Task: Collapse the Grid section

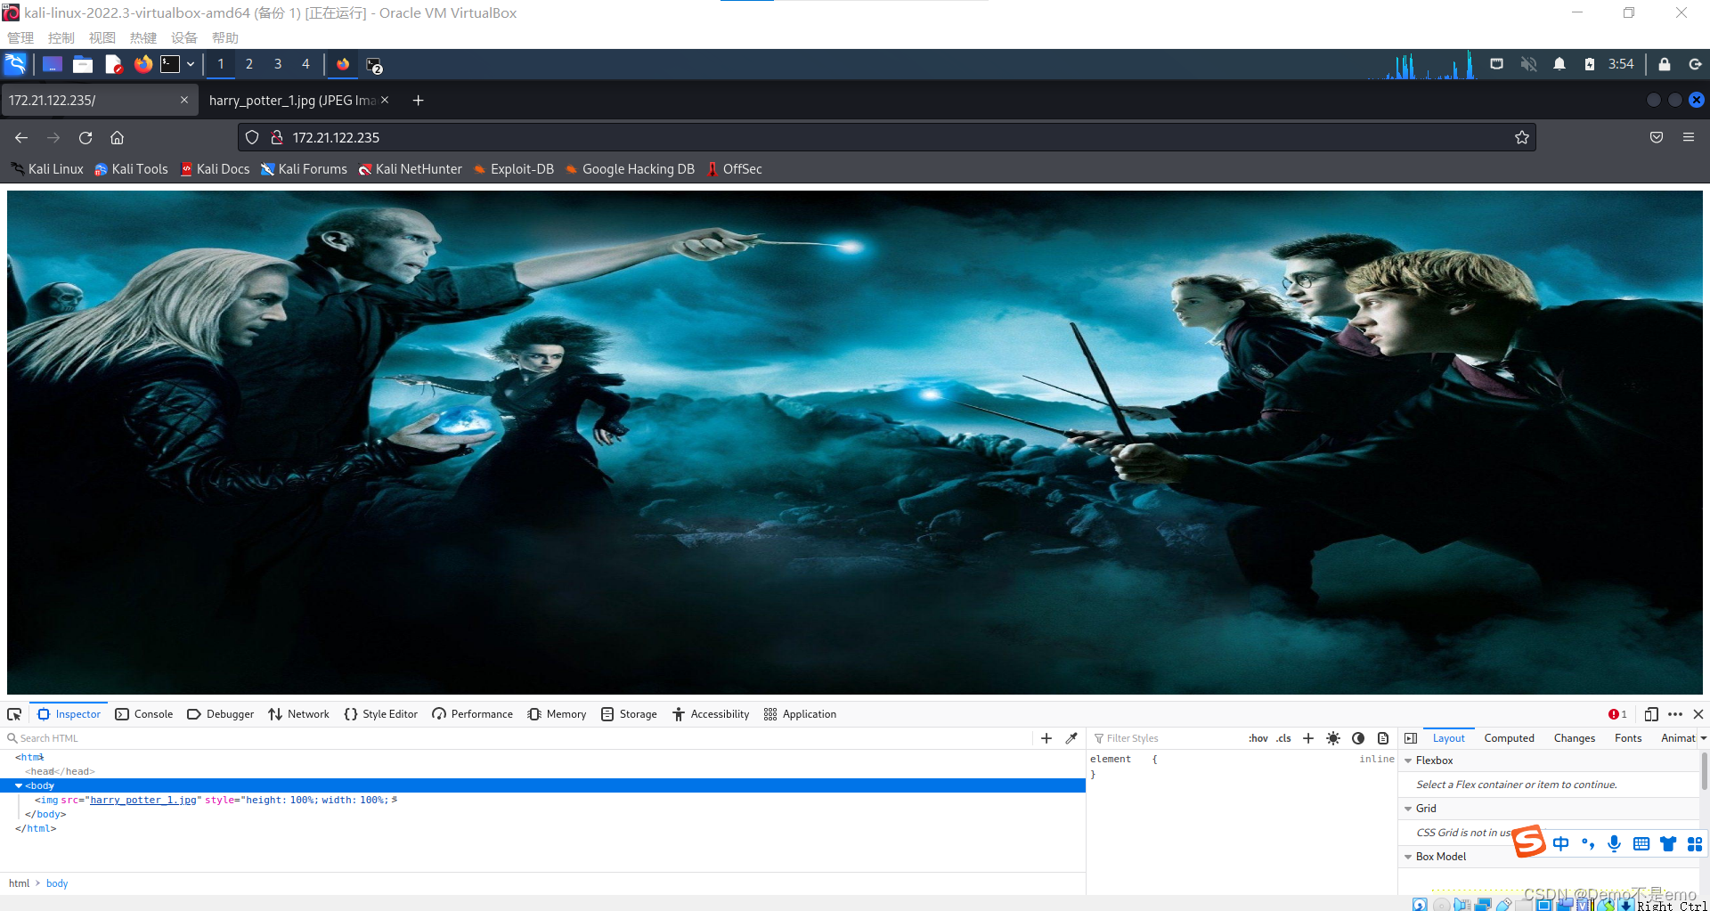Action: [x=1408, y=809]
